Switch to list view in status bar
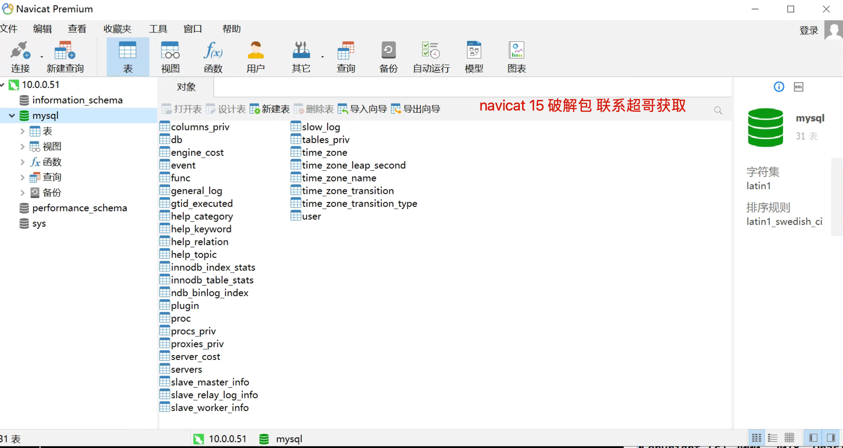Screen dimensions: 843x448 (x=773, y=438)
